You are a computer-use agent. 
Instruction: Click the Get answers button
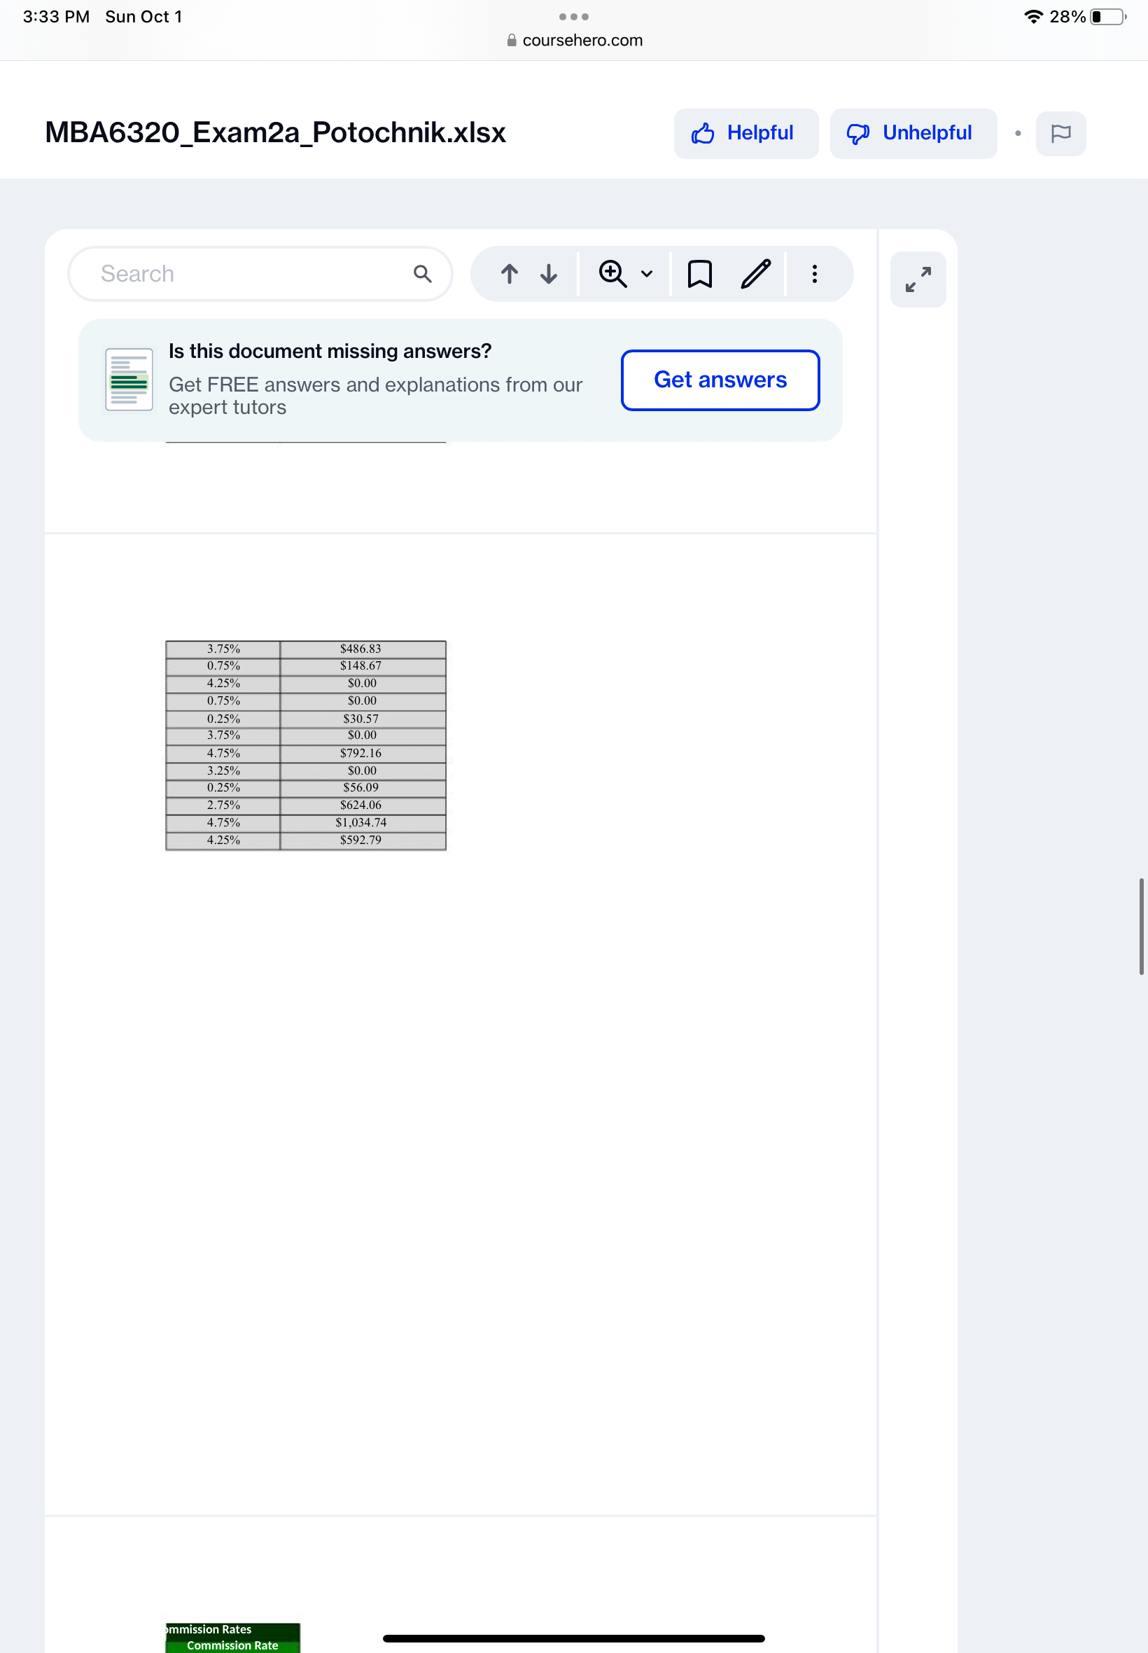[720, 379]
